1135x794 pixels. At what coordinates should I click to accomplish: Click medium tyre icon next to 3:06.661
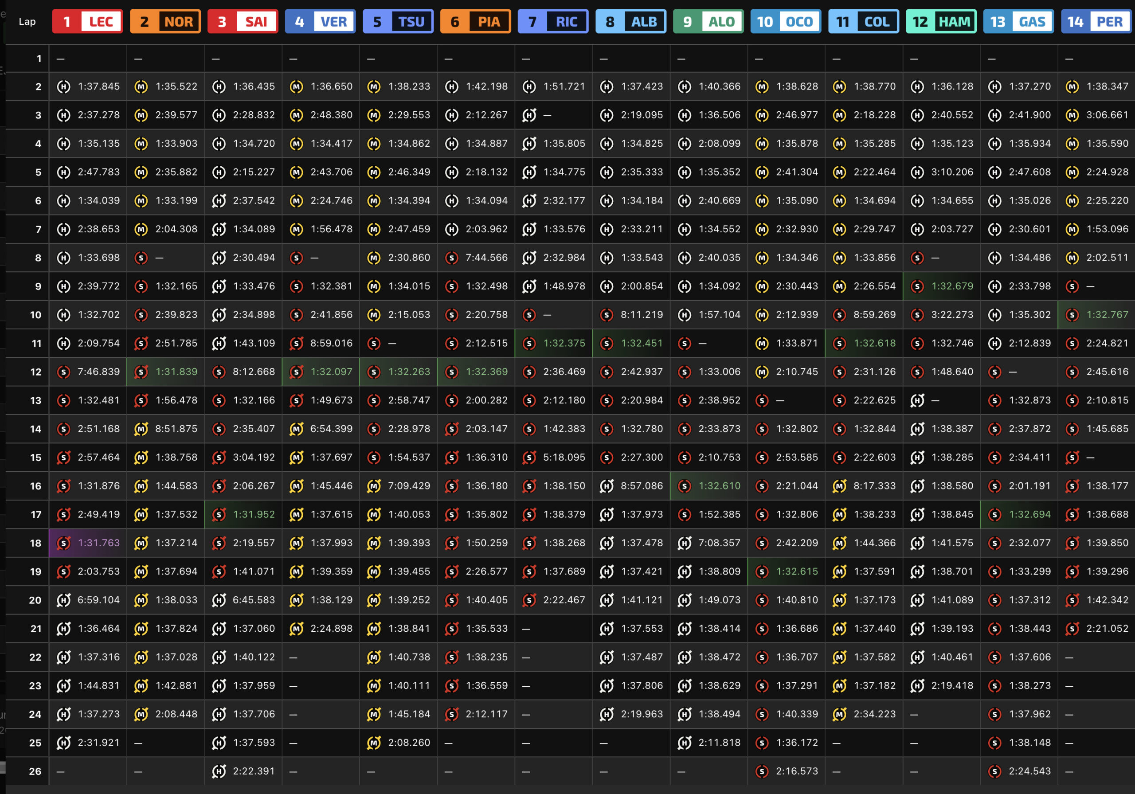[x=1072, y=115]
